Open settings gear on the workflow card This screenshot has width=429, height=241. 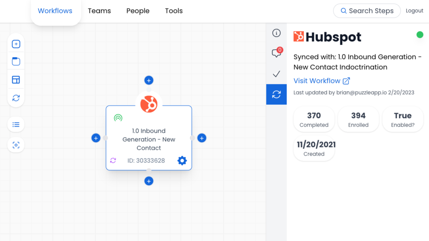182,160
